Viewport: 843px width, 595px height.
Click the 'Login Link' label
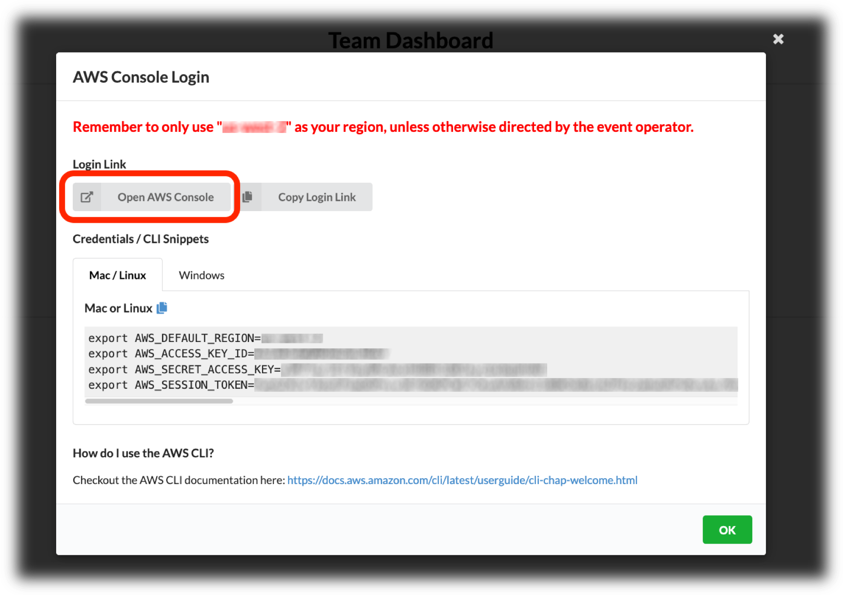100,164
